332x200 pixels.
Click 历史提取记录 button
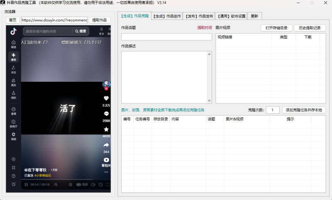[x=310, y=28]
